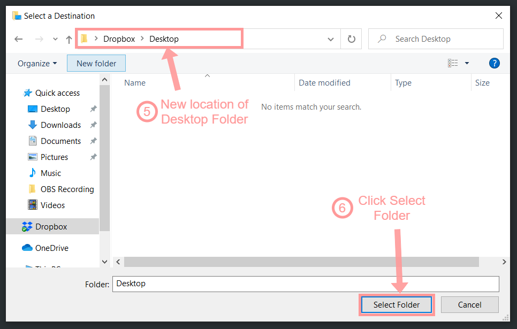Viewport: 517px width, 329px height.
Task: Open view options dropdown arrow
Action: click(467, 63)
